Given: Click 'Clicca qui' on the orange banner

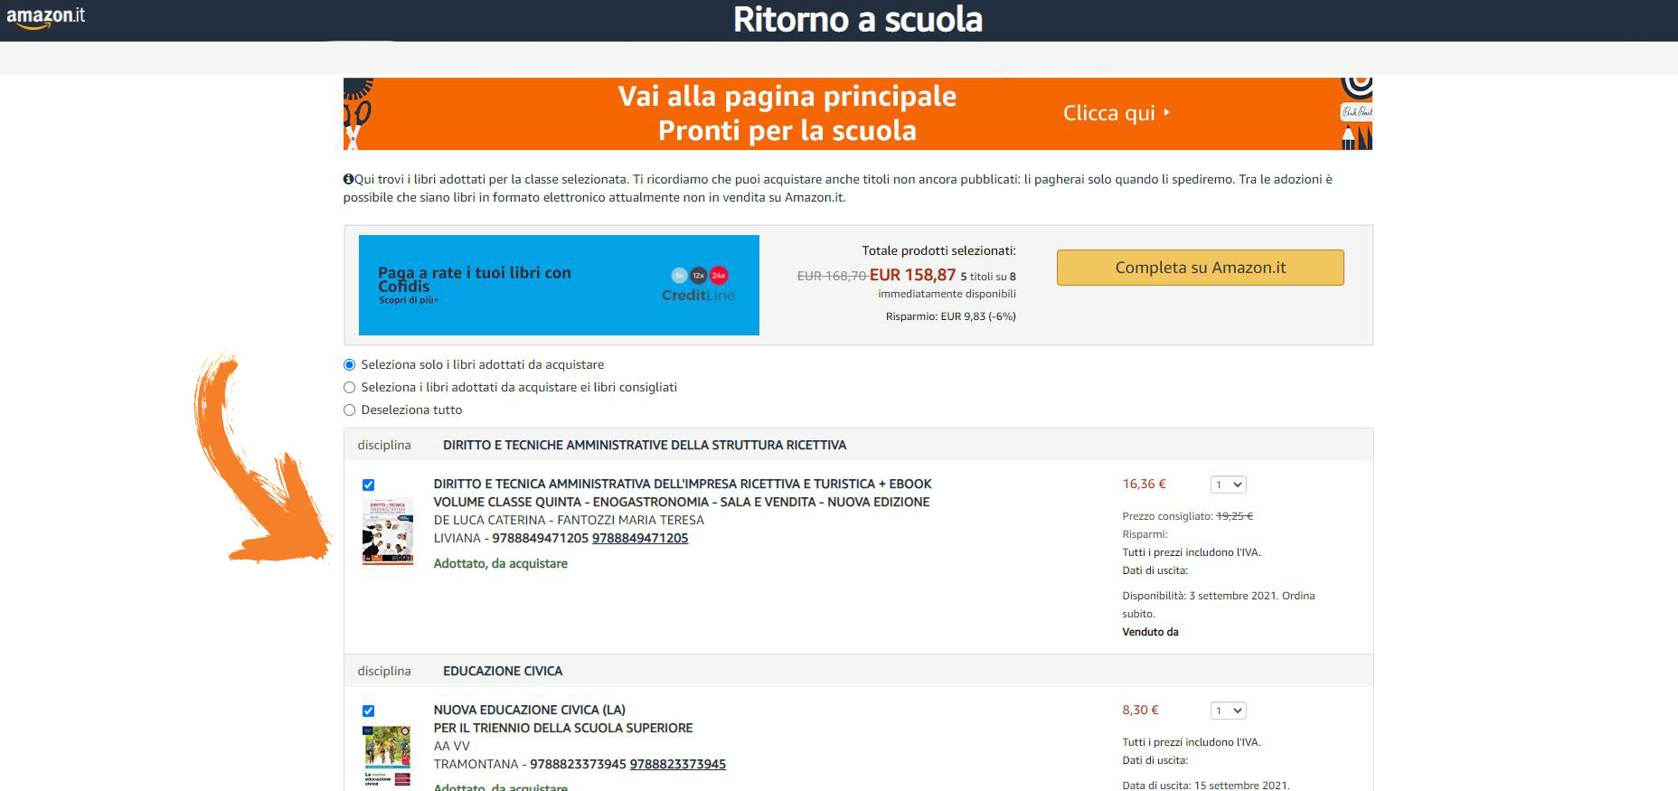Looking at the screenshot, I should point(1117,113).
